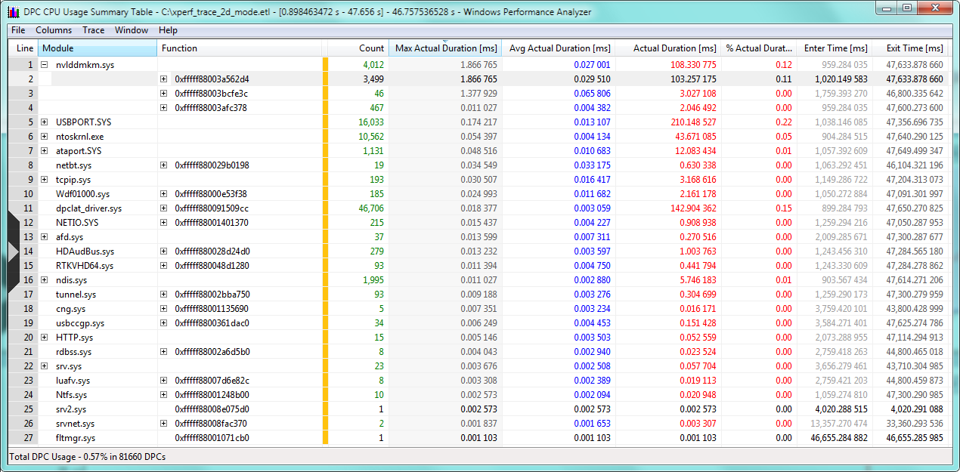Open the Columns menu
The width and height of the screenshot is (960, 472).
click(x=54, y=30)
